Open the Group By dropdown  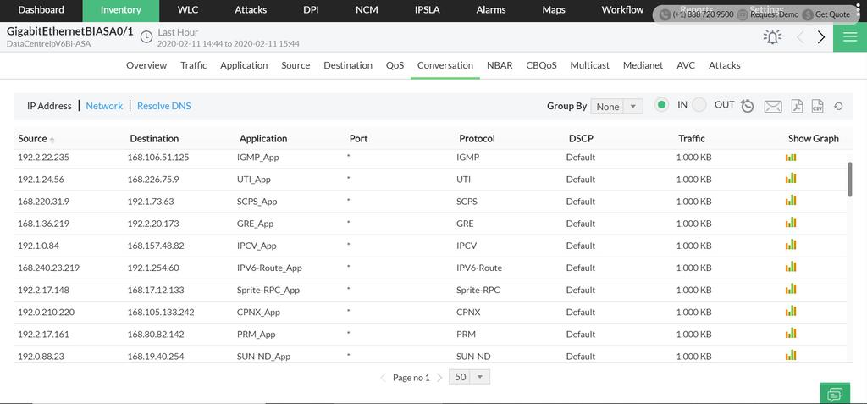pyautogui.click(x=617, y=106)
